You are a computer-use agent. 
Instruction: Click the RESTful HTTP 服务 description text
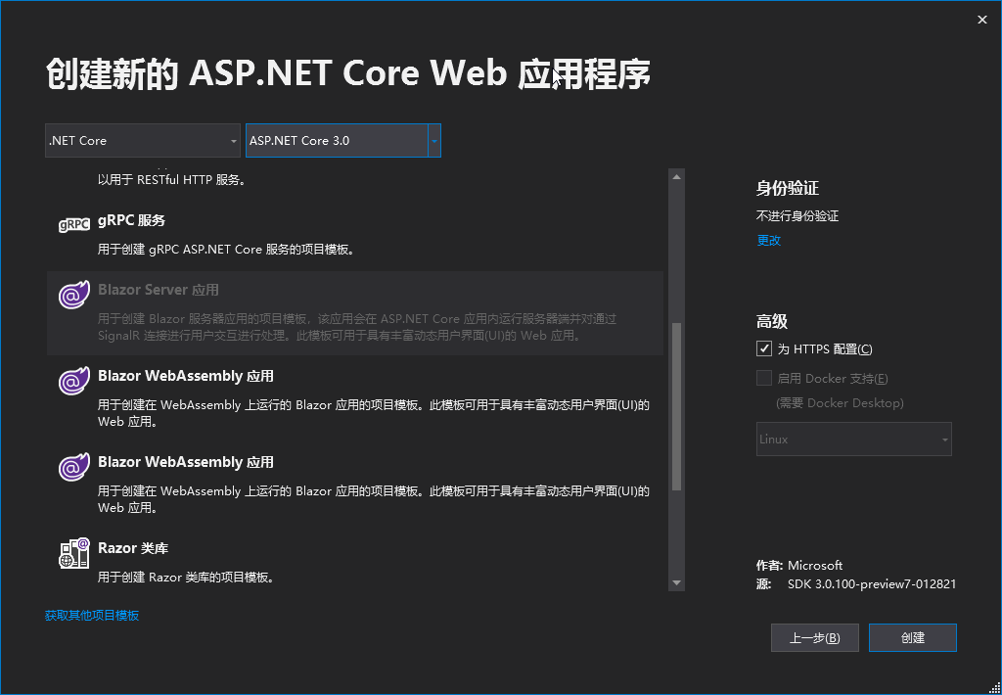click(x=172, y=180)
